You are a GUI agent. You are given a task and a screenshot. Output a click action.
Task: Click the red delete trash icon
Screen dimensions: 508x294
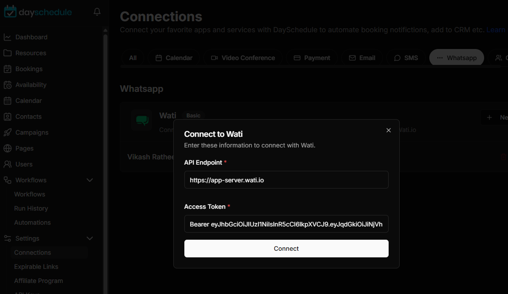(x=504, y=157)
